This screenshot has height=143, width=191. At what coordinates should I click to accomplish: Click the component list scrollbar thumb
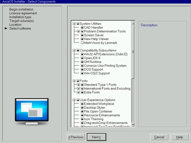(x=133, y=52)
